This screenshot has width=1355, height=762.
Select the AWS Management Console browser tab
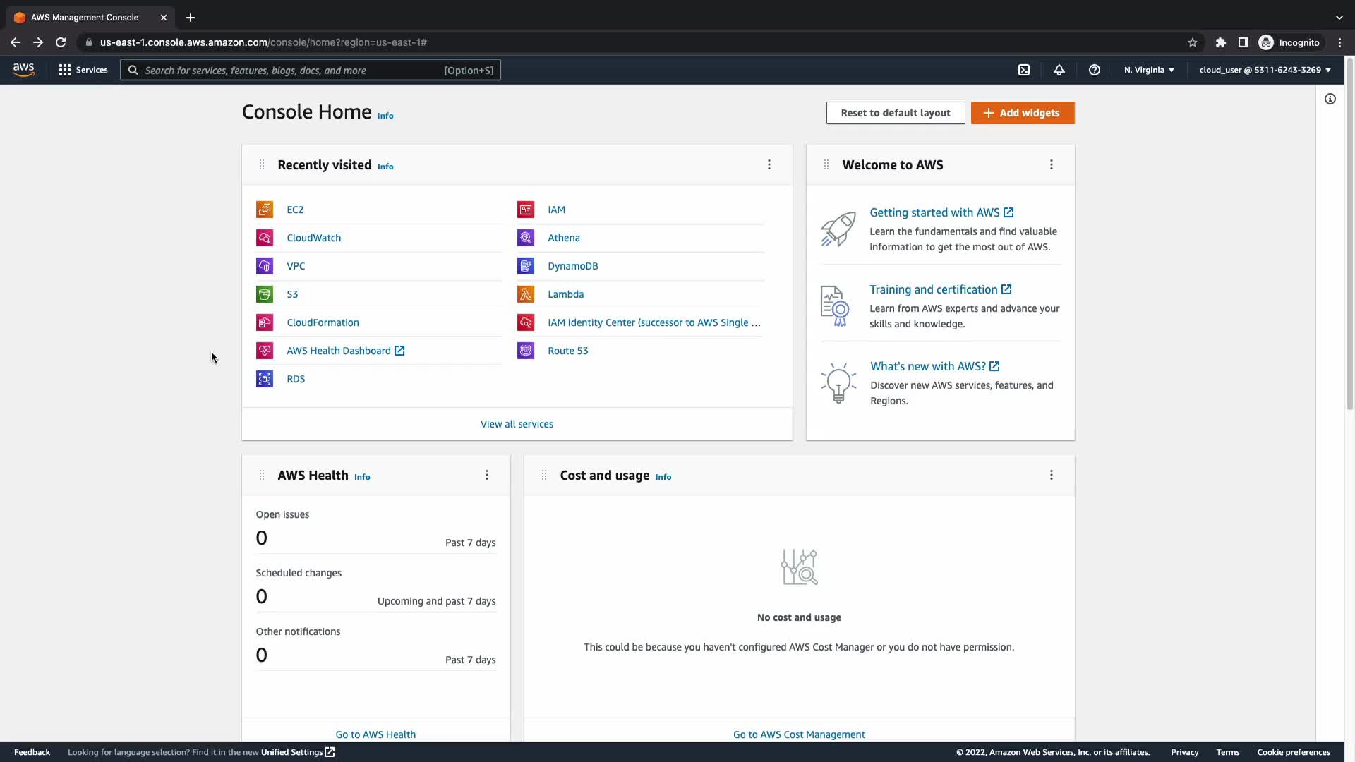(85, 18)
